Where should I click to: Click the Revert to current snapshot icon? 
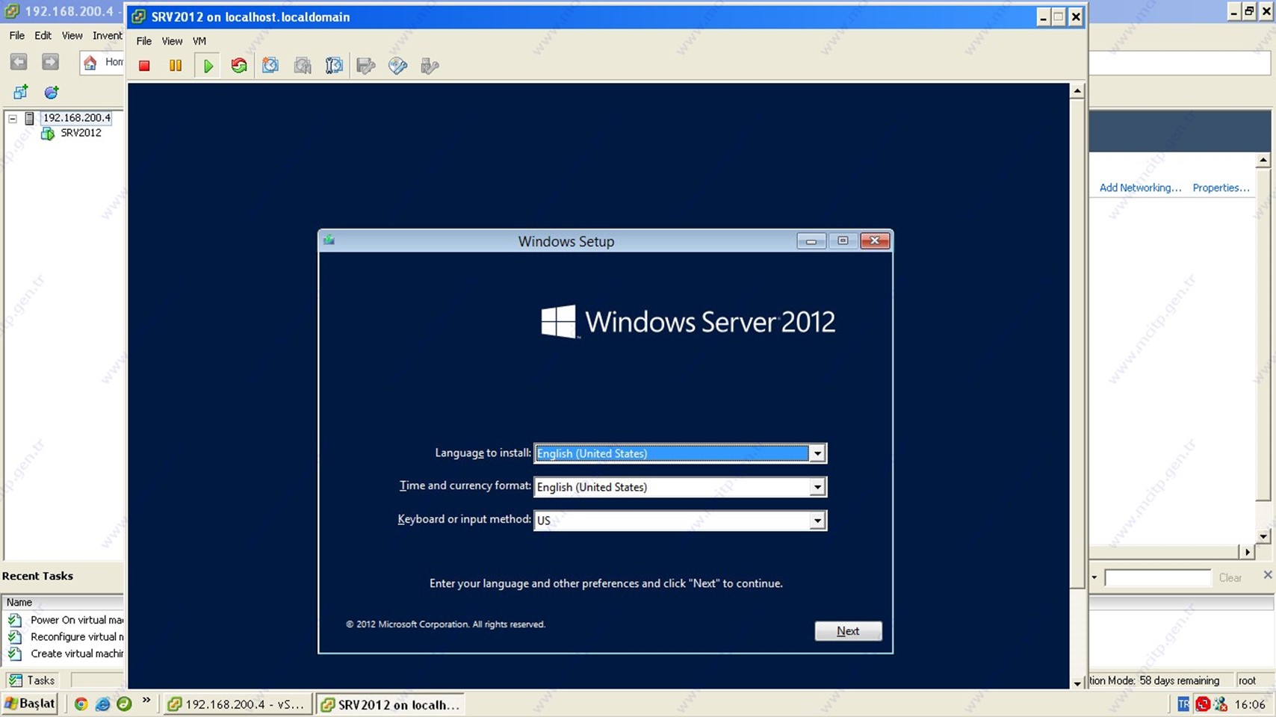pos(303,66)
